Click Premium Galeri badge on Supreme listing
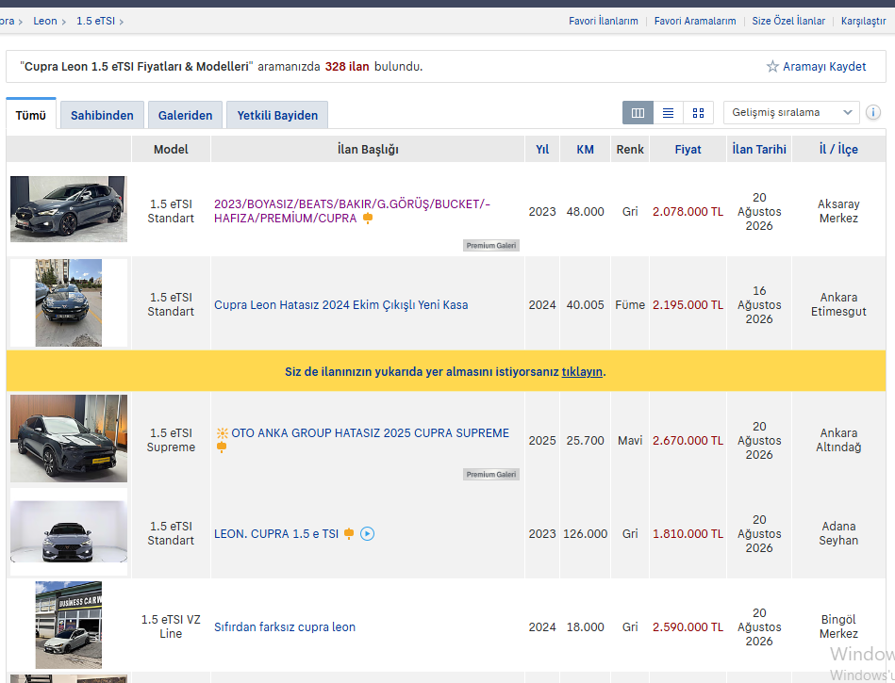 [490, 475]
